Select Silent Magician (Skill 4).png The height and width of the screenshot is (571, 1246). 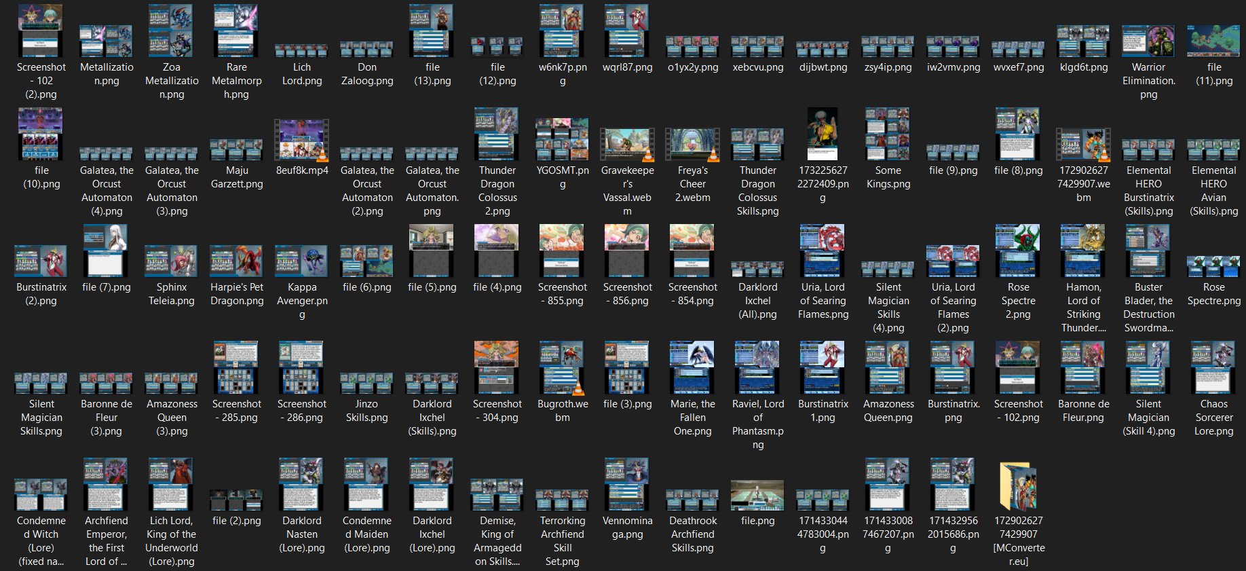click(x=1148, y=367)
